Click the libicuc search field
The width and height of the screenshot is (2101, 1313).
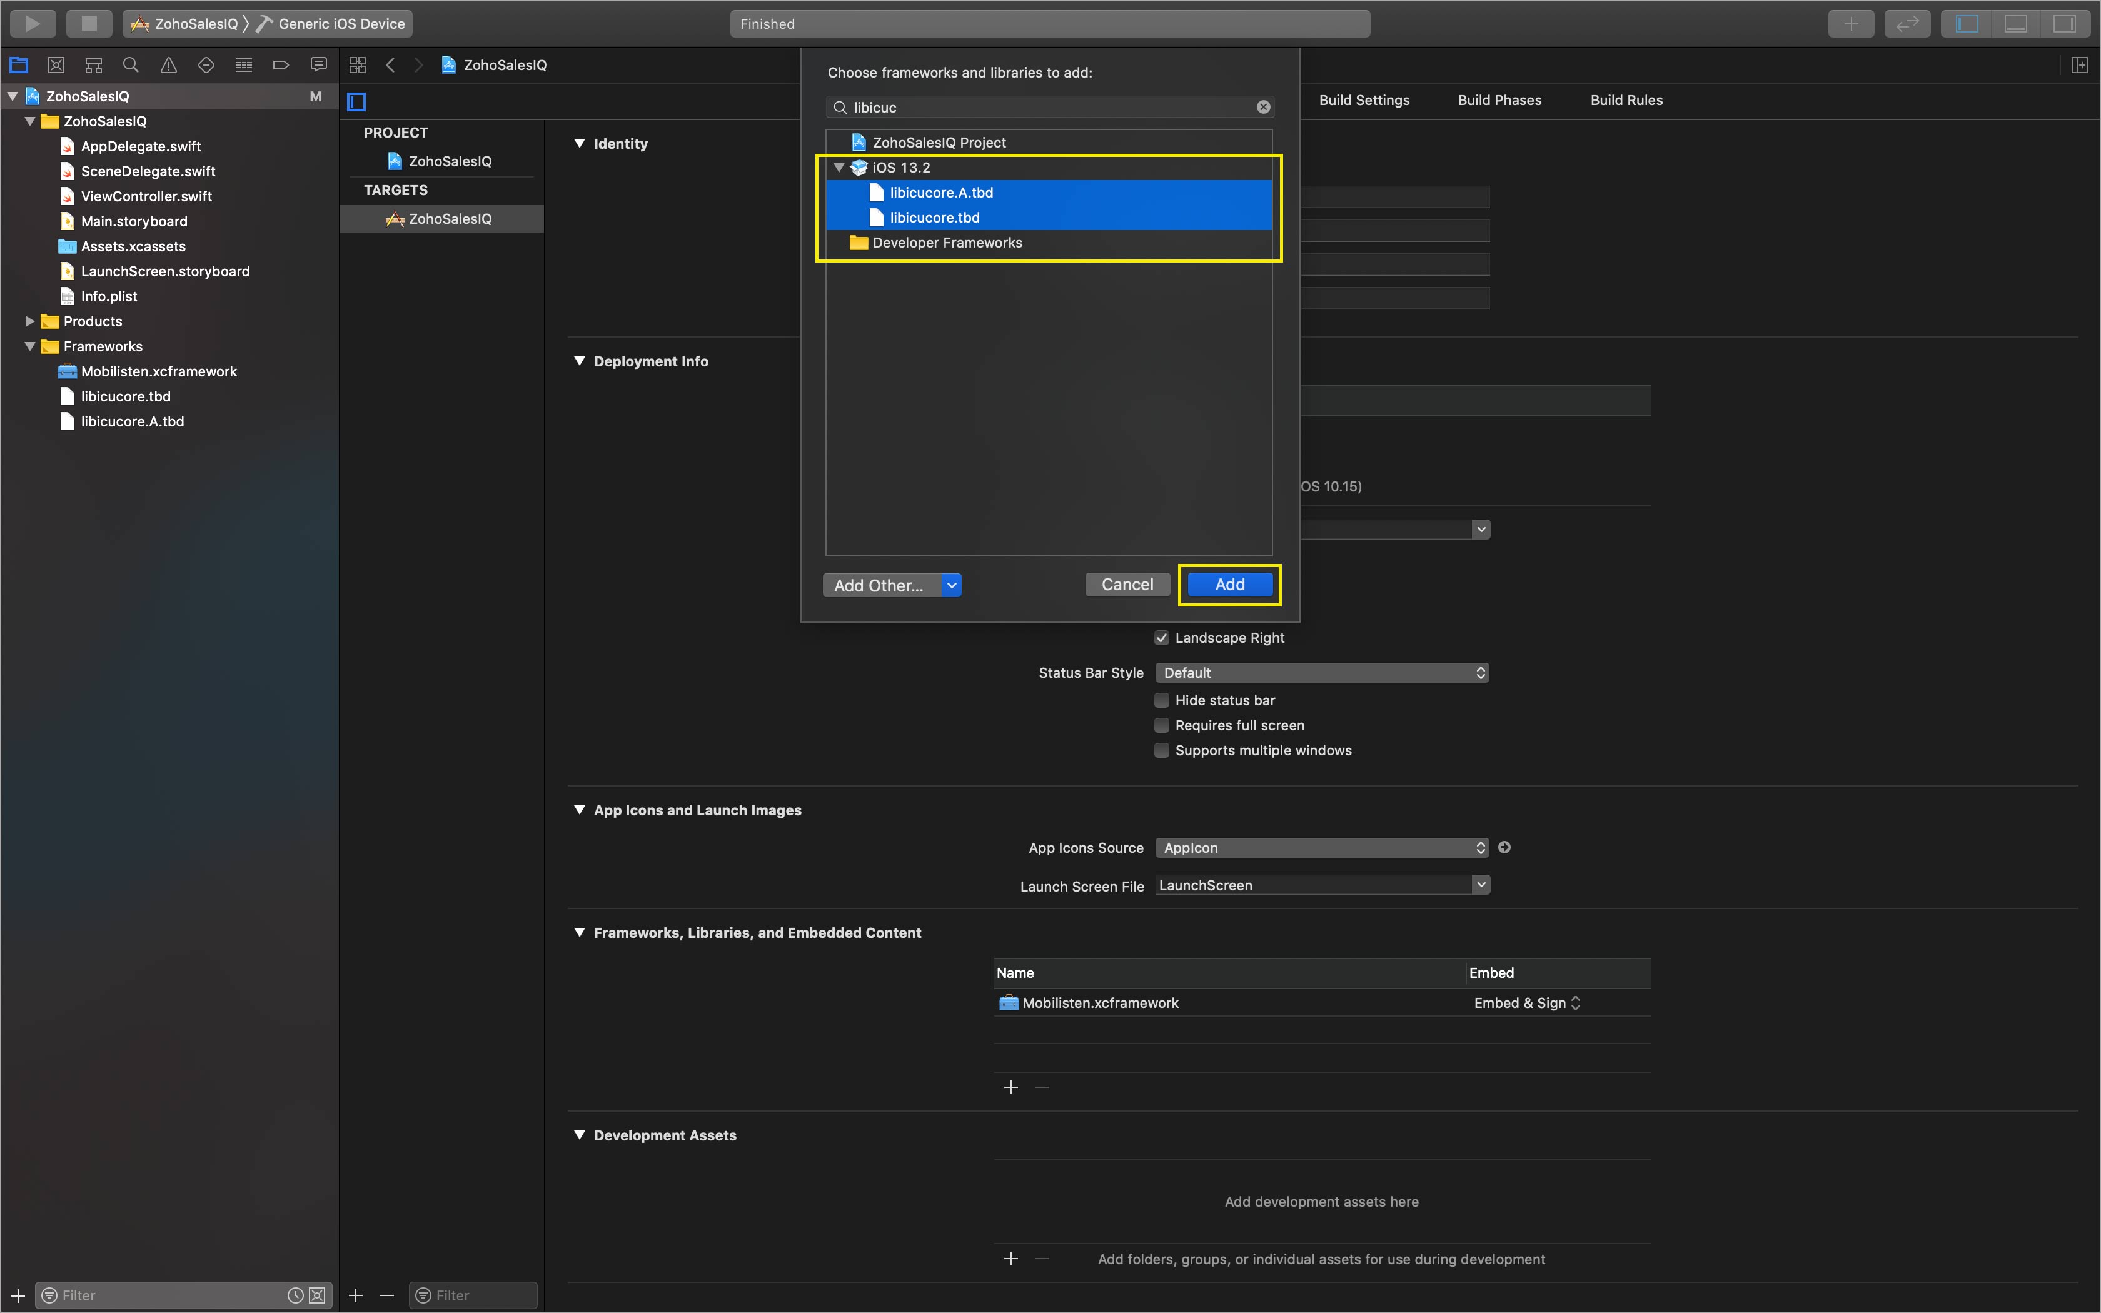pyautogui.click(x=1049, y=107)
